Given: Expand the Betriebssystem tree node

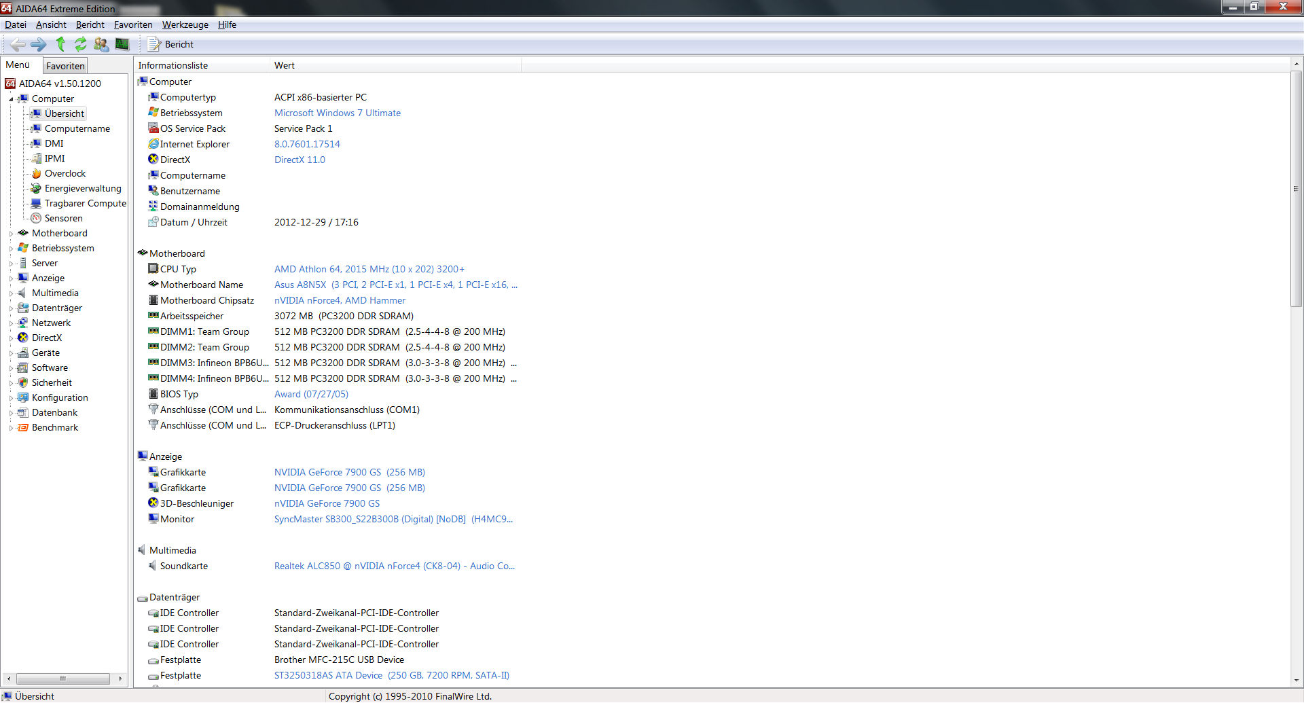Looking at the screenshot, I should (11, 249).
